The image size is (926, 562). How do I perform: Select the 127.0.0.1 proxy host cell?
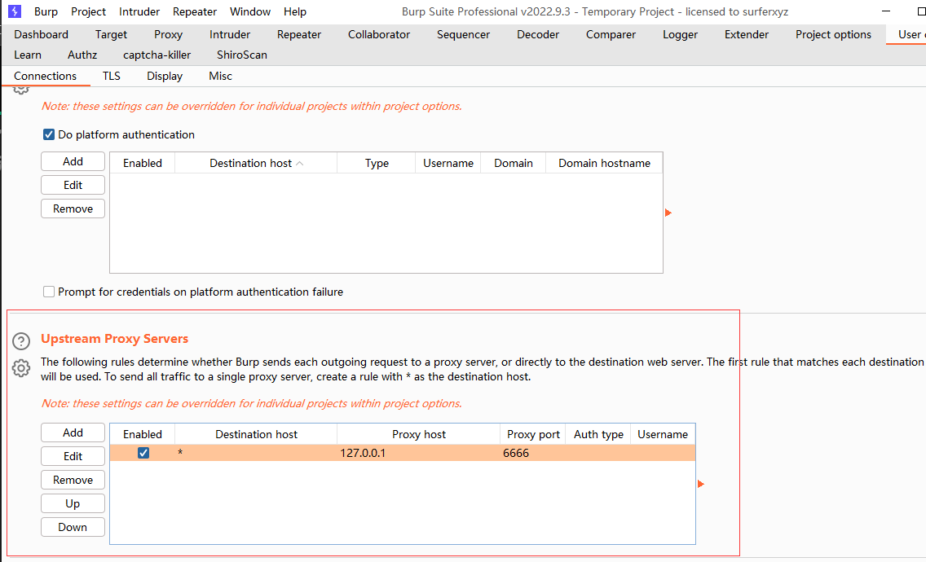(419, 453)
